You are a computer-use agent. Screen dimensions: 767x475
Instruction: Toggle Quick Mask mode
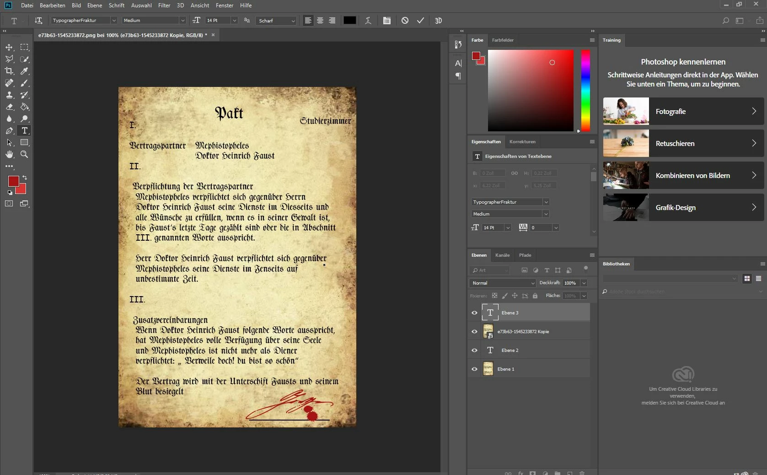coord(9,204)
